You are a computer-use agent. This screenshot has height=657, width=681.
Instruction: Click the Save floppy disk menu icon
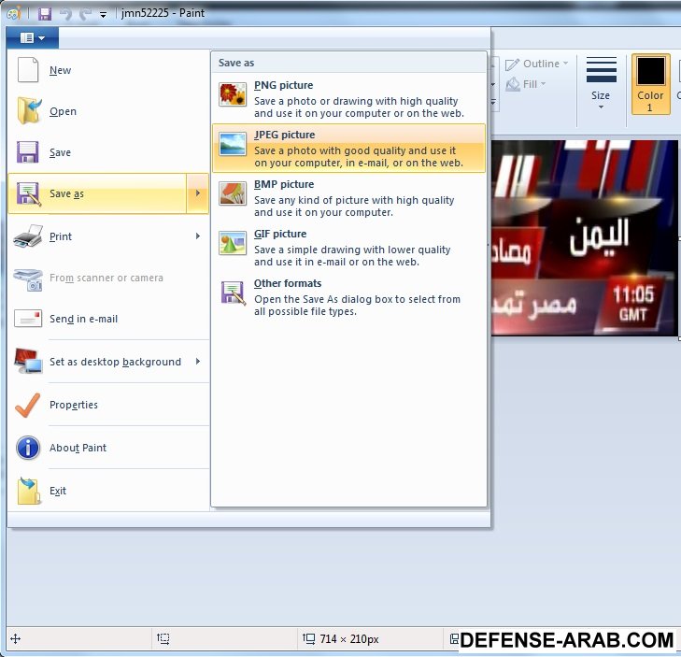(x=28, y=152)
